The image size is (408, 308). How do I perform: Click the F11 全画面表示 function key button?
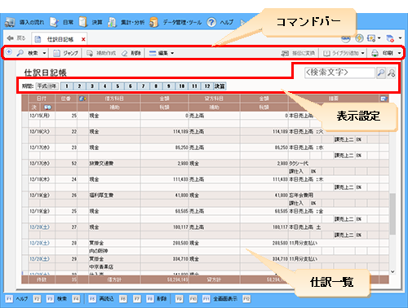[220, 299]
